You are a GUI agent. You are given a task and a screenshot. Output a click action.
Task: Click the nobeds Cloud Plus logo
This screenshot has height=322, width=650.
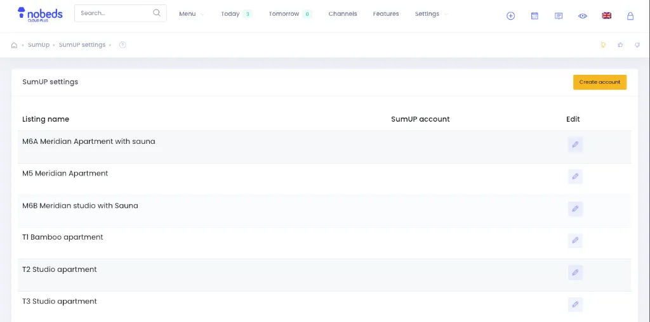click(40, 14)
